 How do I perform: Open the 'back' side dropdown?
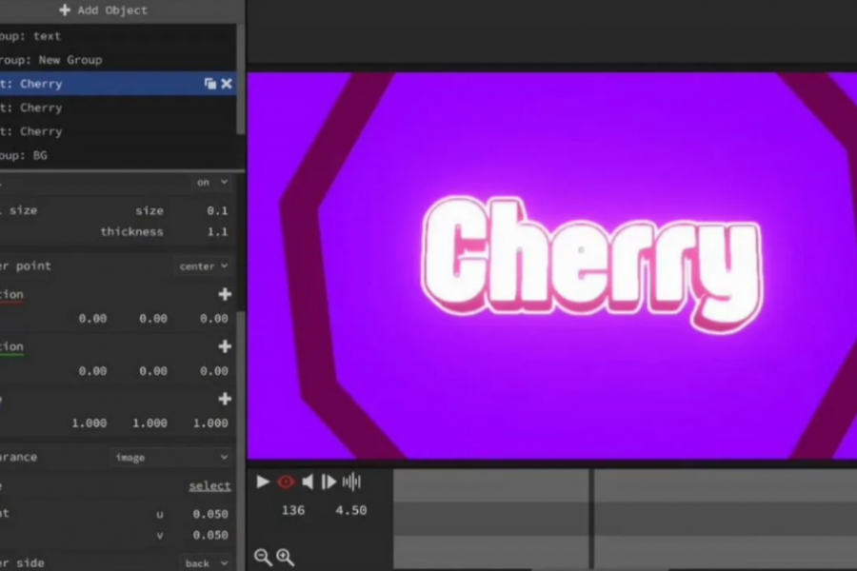(x=206, y=563)
